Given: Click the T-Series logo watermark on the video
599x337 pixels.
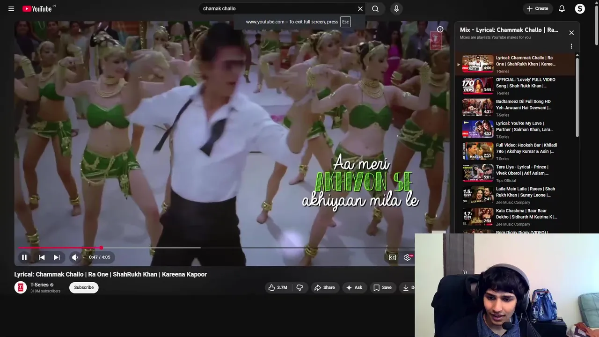Looking at the screenshot, I should click(436, 41).
